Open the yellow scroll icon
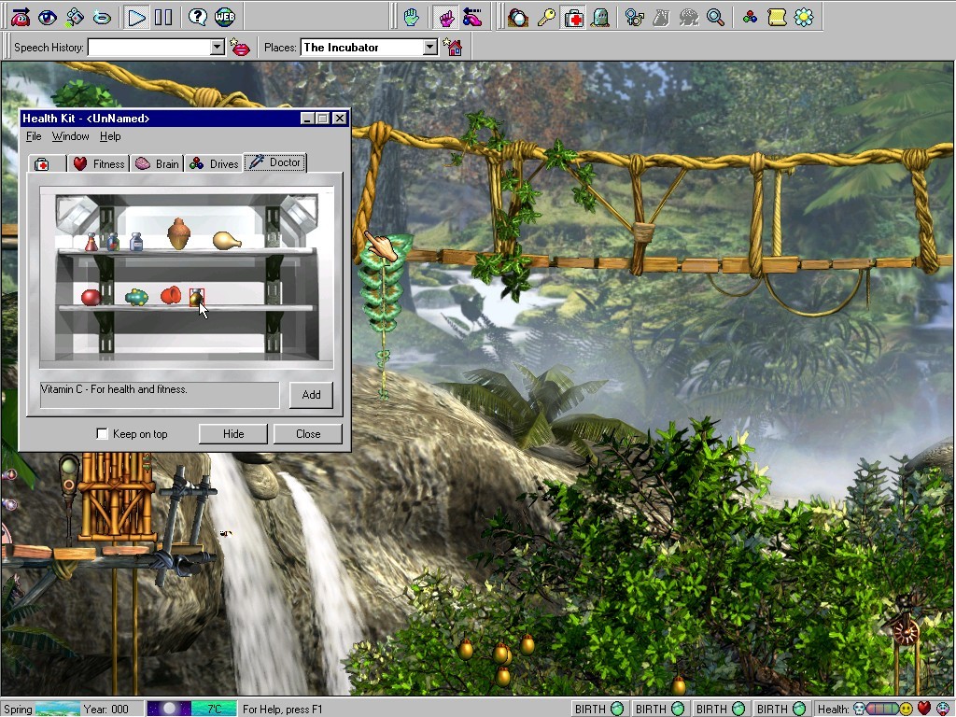The image size is (956, 717). coord(777,17)
